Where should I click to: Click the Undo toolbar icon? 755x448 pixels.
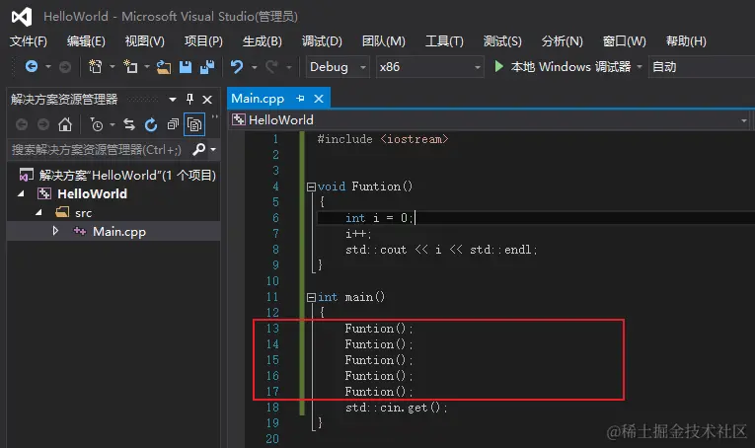237,66
